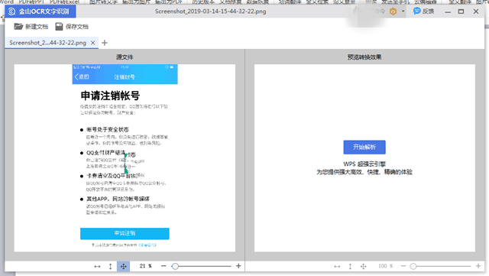Image resolution: width=489 pixels, height=276 pixels.
Task: Minimize the OCR window
Action: click(448, 11)
